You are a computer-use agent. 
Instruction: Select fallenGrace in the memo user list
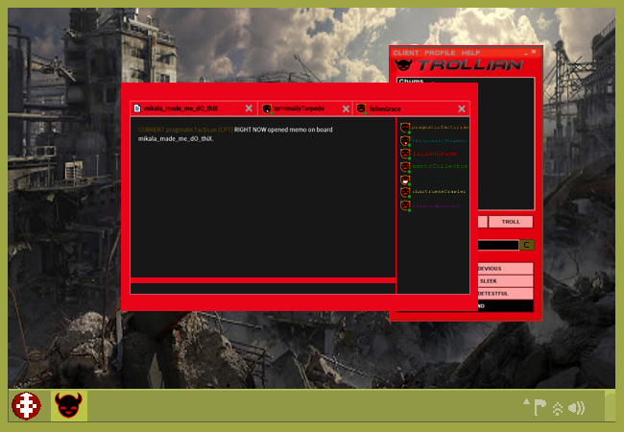pyautogui.click(x=434, y=154)
